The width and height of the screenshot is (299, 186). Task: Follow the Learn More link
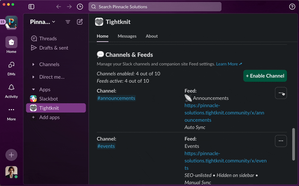(x=229, y=64)
